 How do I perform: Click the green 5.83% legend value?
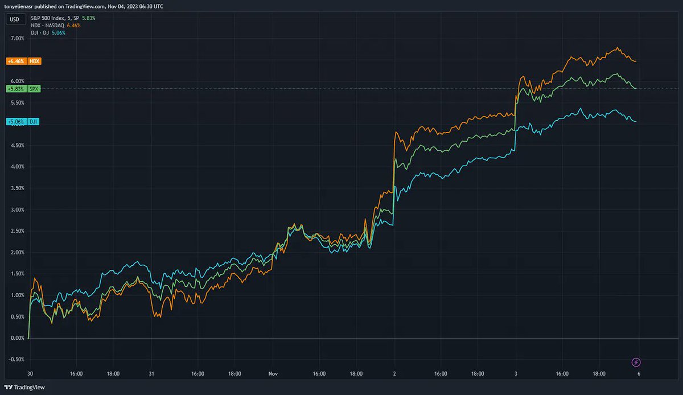point(88,18)
